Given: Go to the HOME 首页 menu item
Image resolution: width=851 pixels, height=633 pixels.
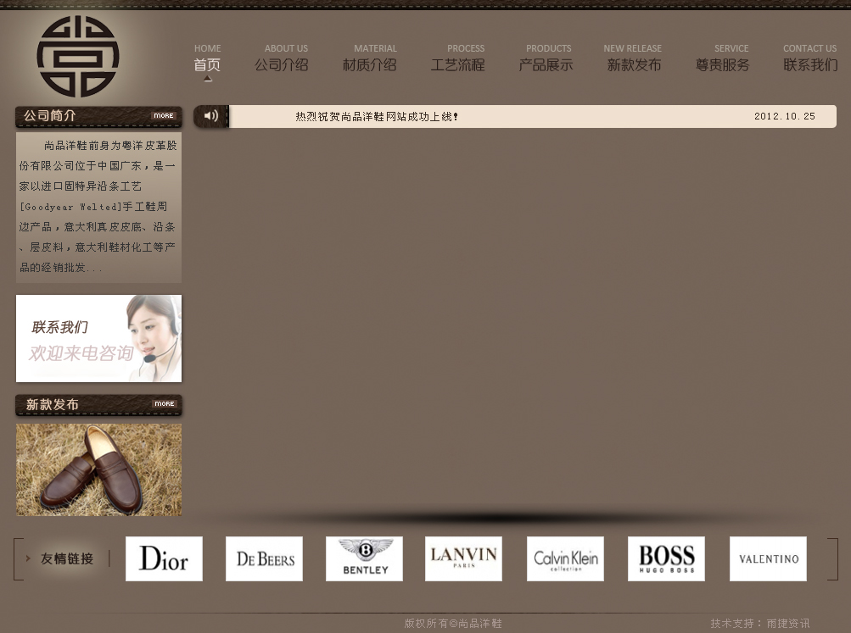Looking at the screenshot, I should pos(207,58).
